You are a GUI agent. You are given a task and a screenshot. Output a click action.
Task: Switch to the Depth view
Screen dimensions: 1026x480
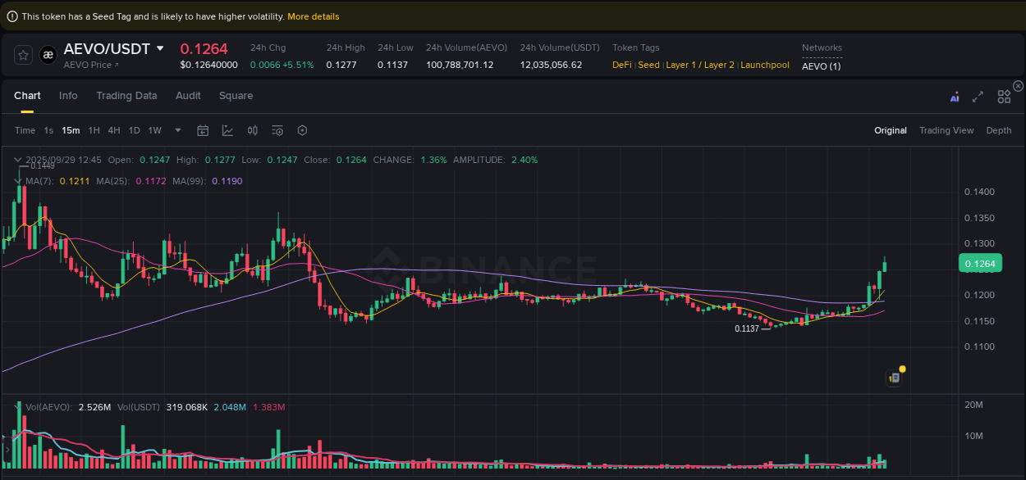coord(999,130)
